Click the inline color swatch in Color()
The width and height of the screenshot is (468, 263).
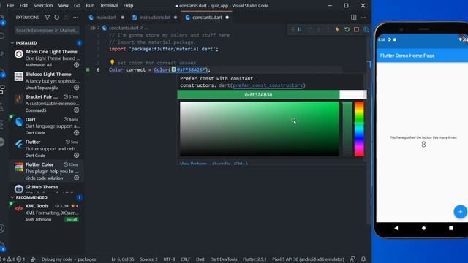[174, 69]
